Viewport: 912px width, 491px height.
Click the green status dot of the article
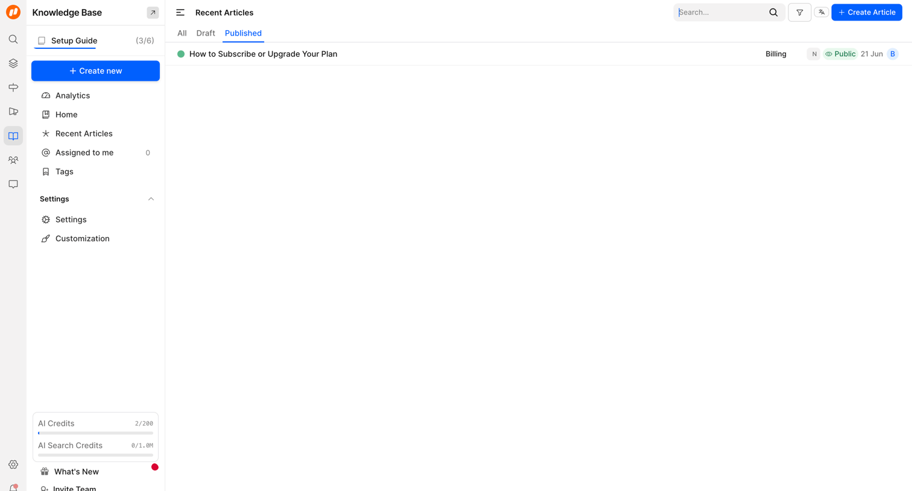tap(181, 54)
